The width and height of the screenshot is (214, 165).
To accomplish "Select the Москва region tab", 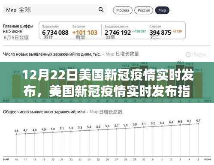I will (123, 10).
